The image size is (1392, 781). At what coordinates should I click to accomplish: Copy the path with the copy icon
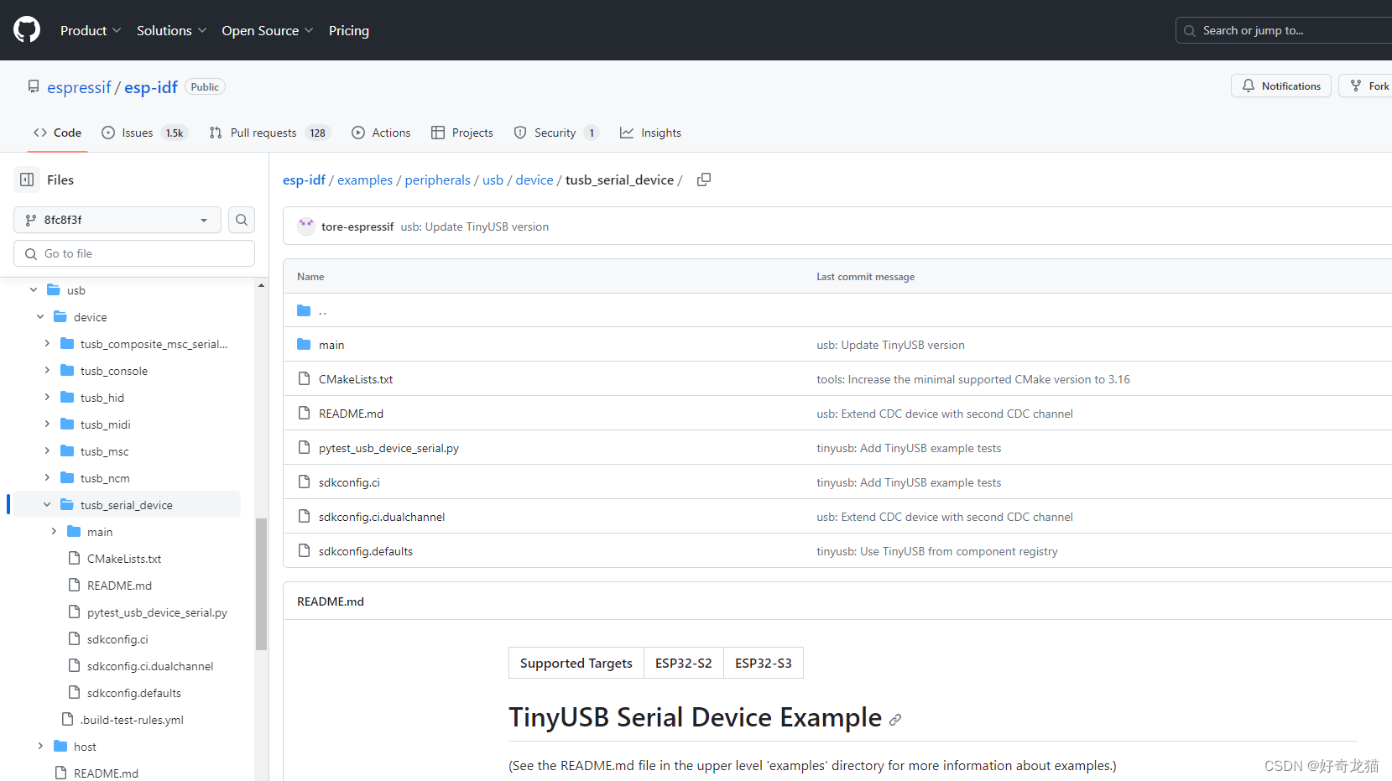click(704, 180)
